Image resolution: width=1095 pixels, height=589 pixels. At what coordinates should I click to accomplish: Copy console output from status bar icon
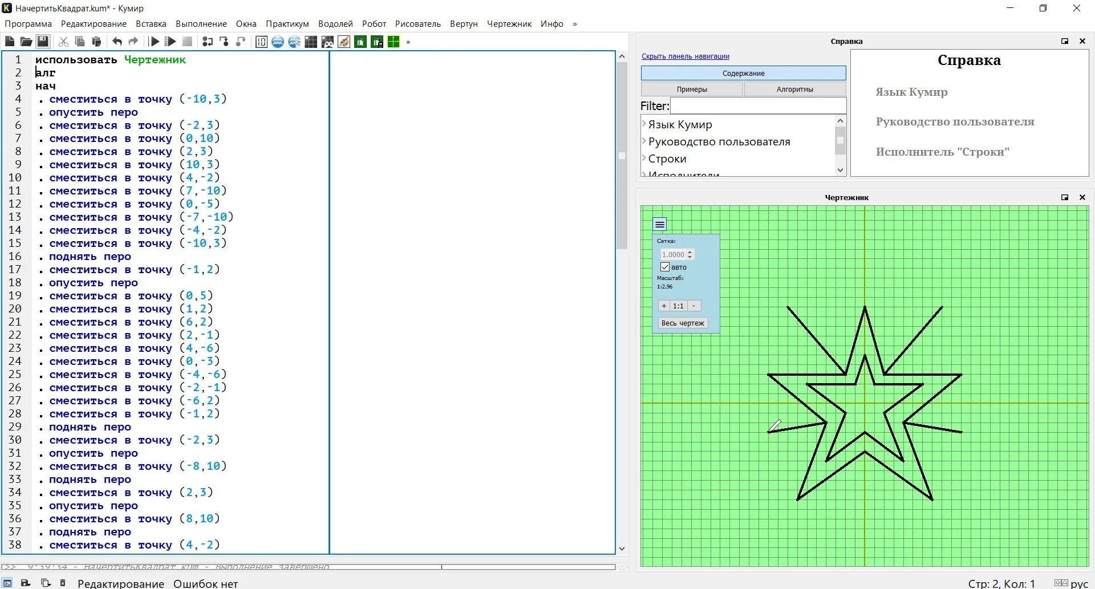46,583
